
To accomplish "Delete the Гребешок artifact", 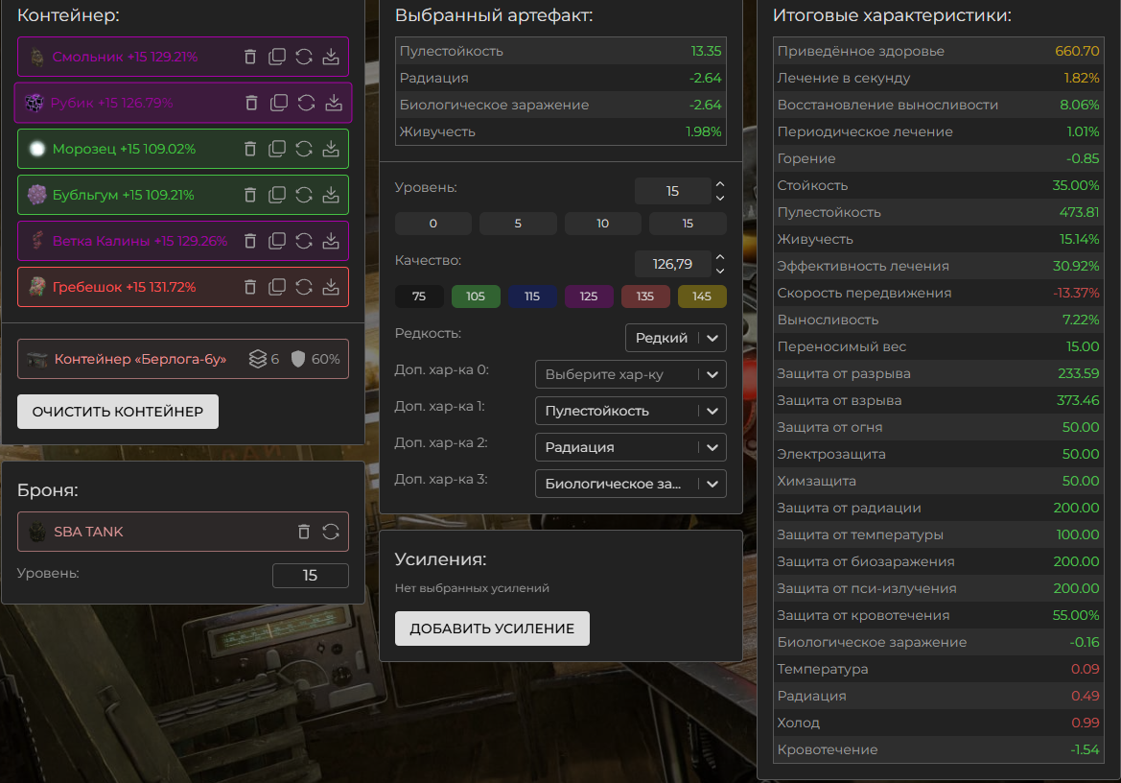I will pyautogui.click(x=249, y=287).
